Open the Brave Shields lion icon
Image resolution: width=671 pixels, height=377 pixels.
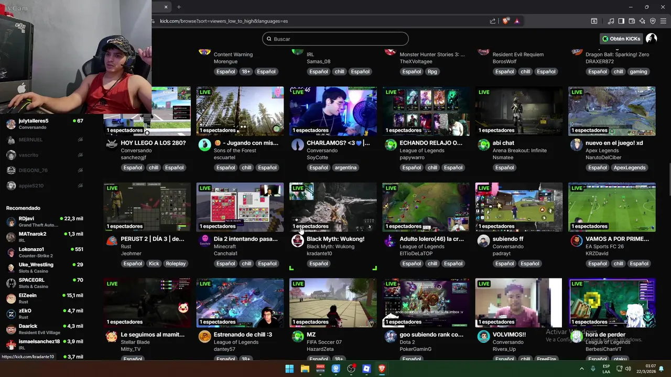click(x=505, y=21)
